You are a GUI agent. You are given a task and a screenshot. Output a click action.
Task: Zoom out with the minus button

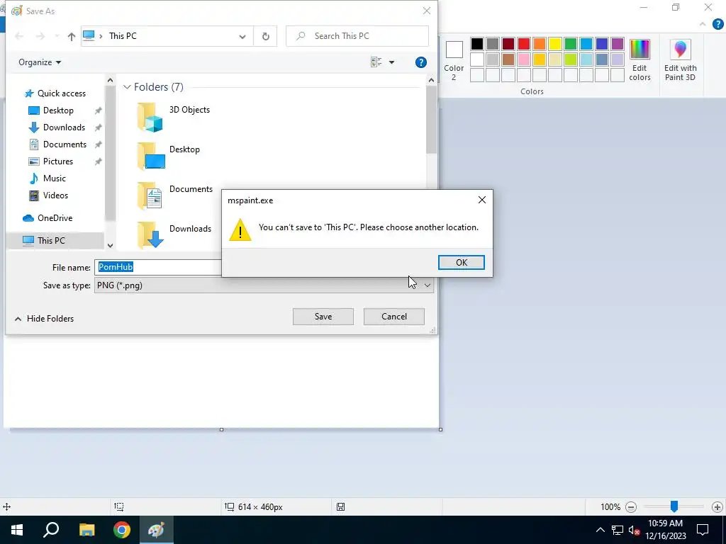click(630, 507)
